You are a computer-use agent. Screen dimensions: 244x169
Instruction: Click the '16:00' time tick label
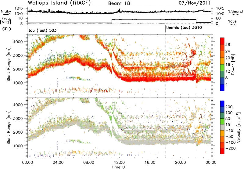click(x=150, y=163)
